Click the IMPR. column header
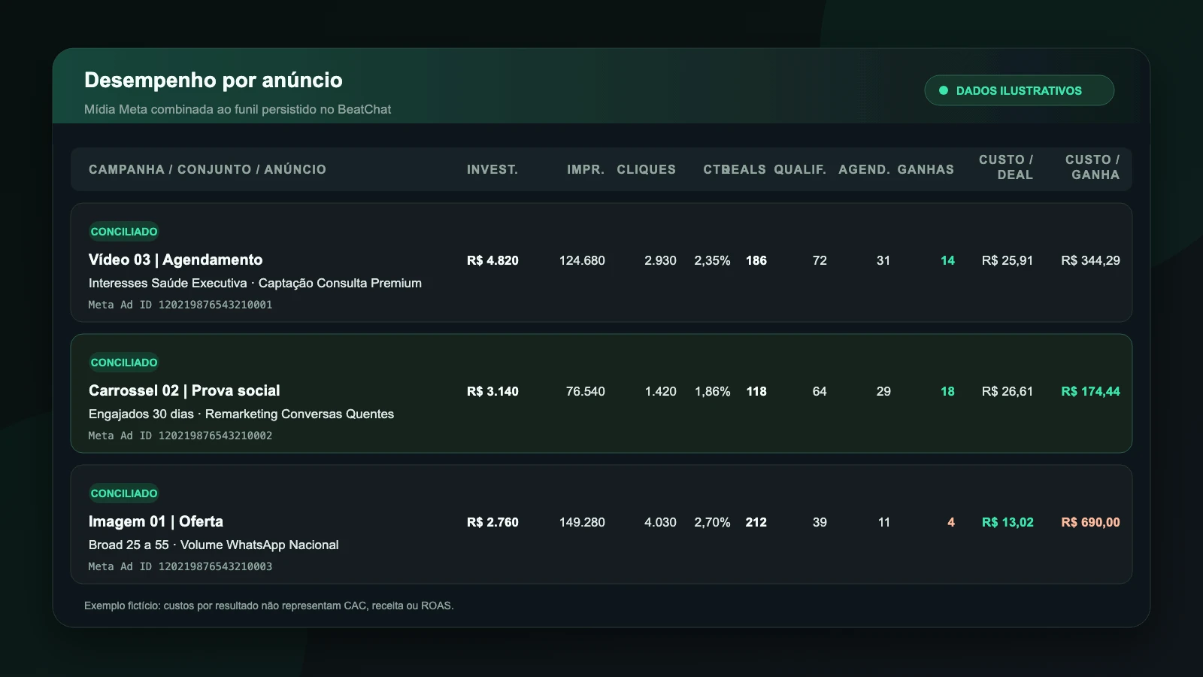 586,169
